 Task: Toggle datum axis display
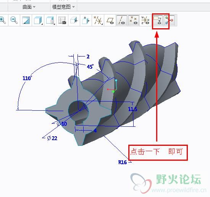[121, 20]
